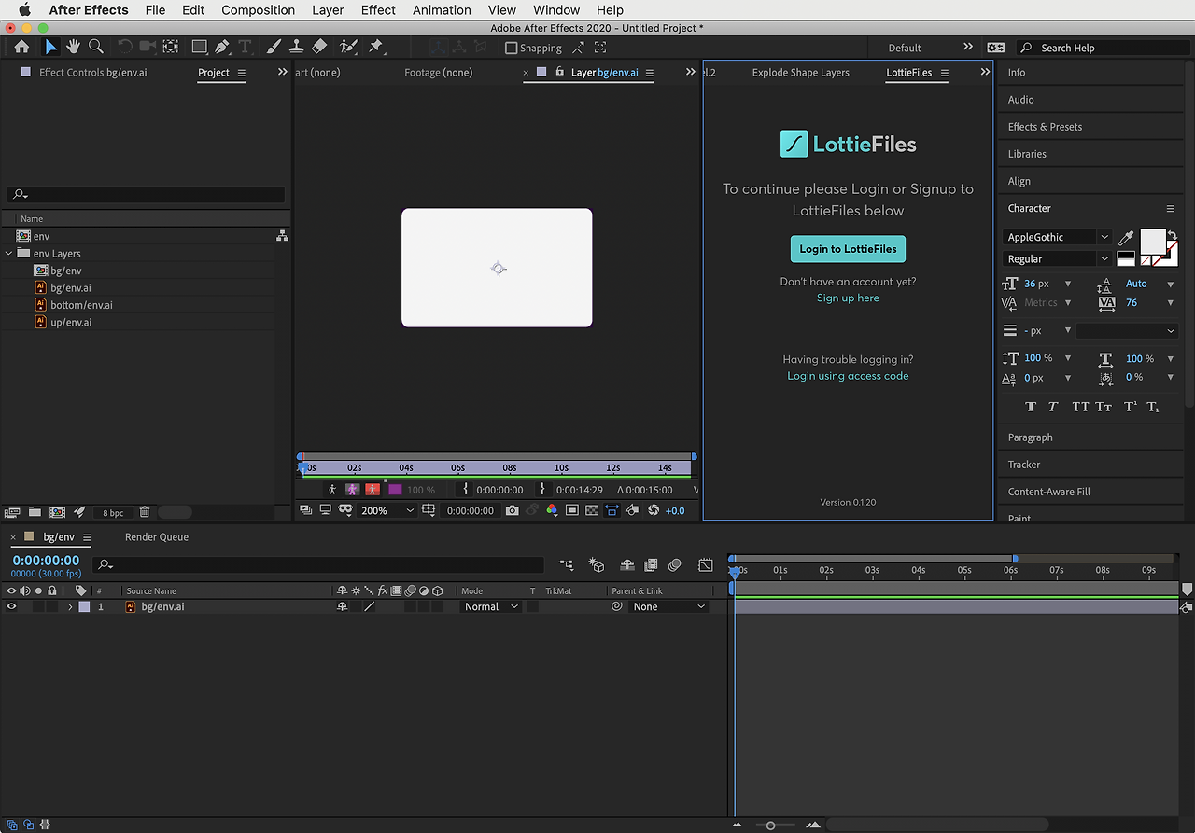Click the Login to LottieFiles button

pyautogui.click(x=848, y=249)
